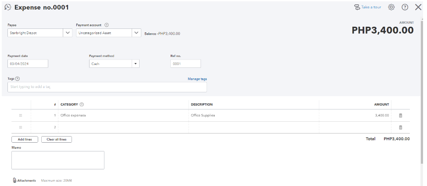
Task: Click trash icon on line 2
Action: point(400,127)
